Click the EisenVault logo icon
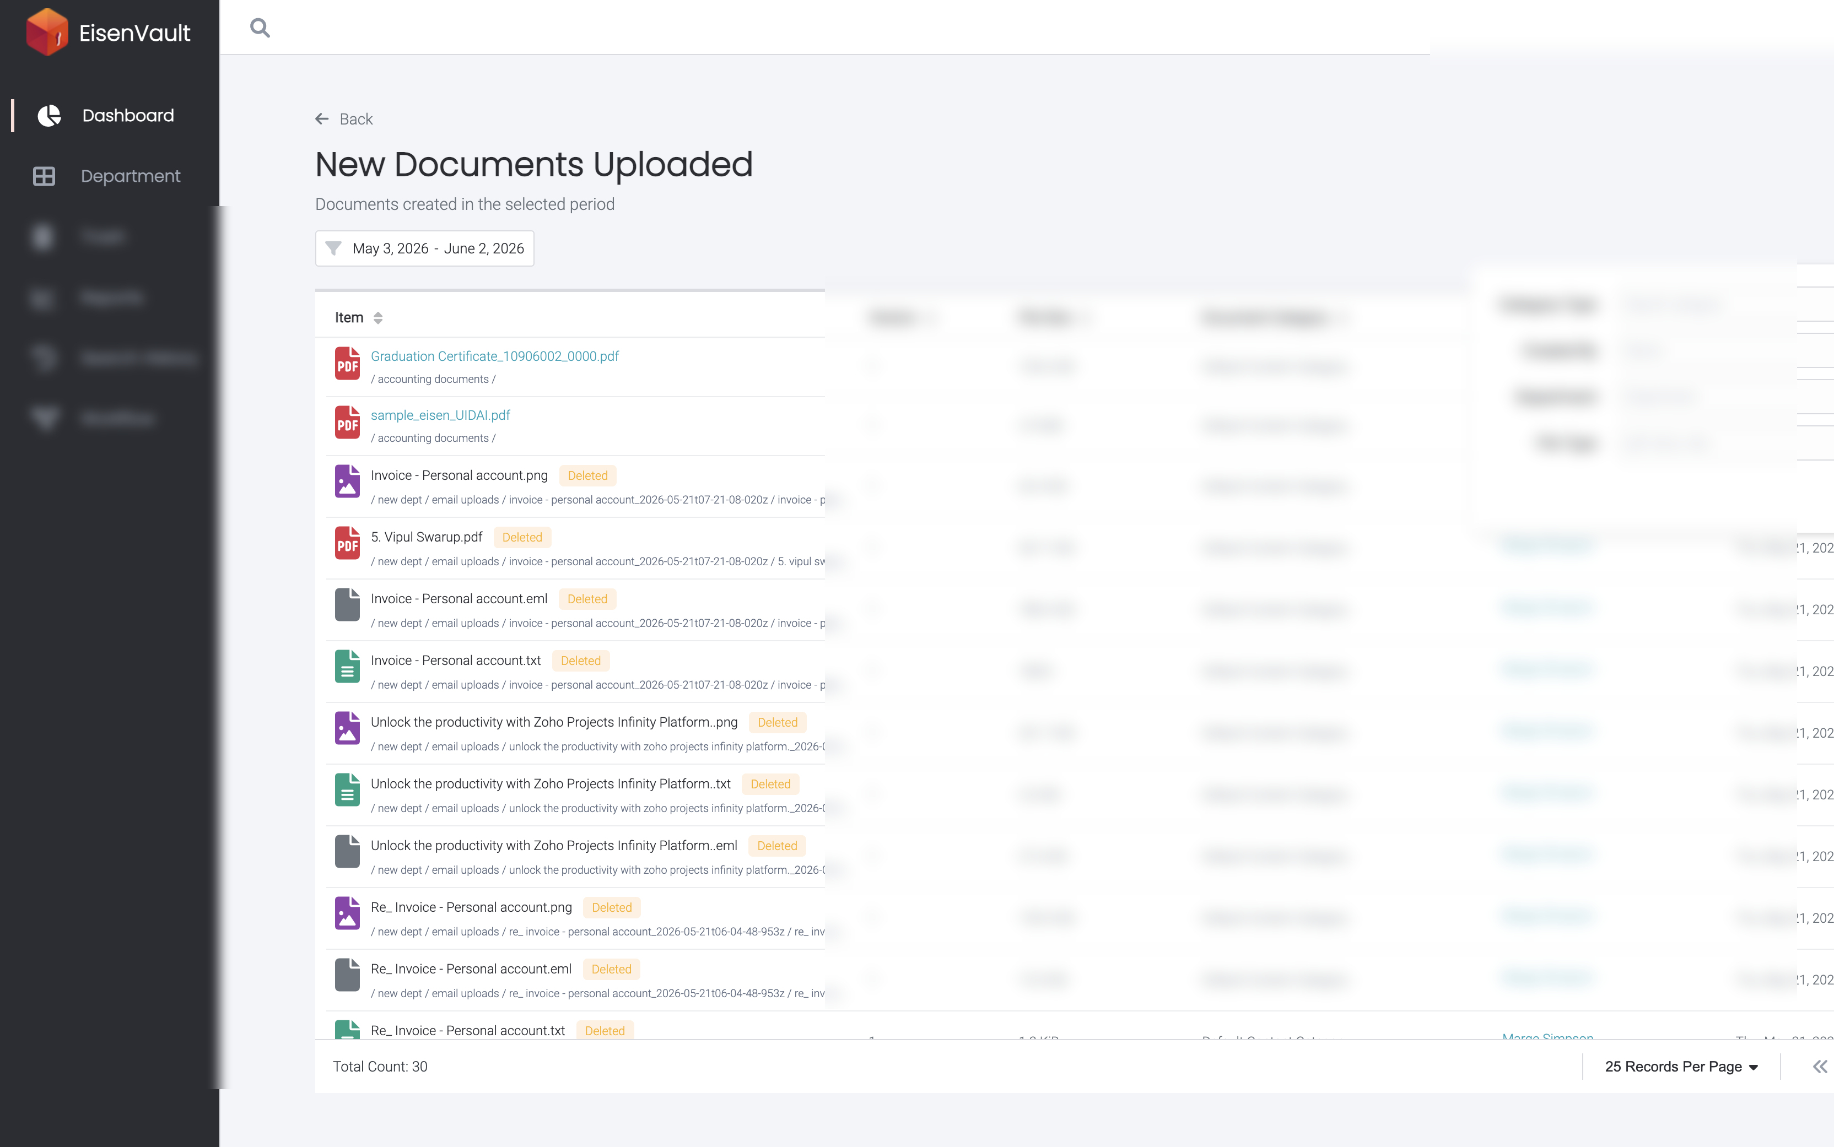The height and width of the screenshot is (1147, 1834). click(47, 32)
